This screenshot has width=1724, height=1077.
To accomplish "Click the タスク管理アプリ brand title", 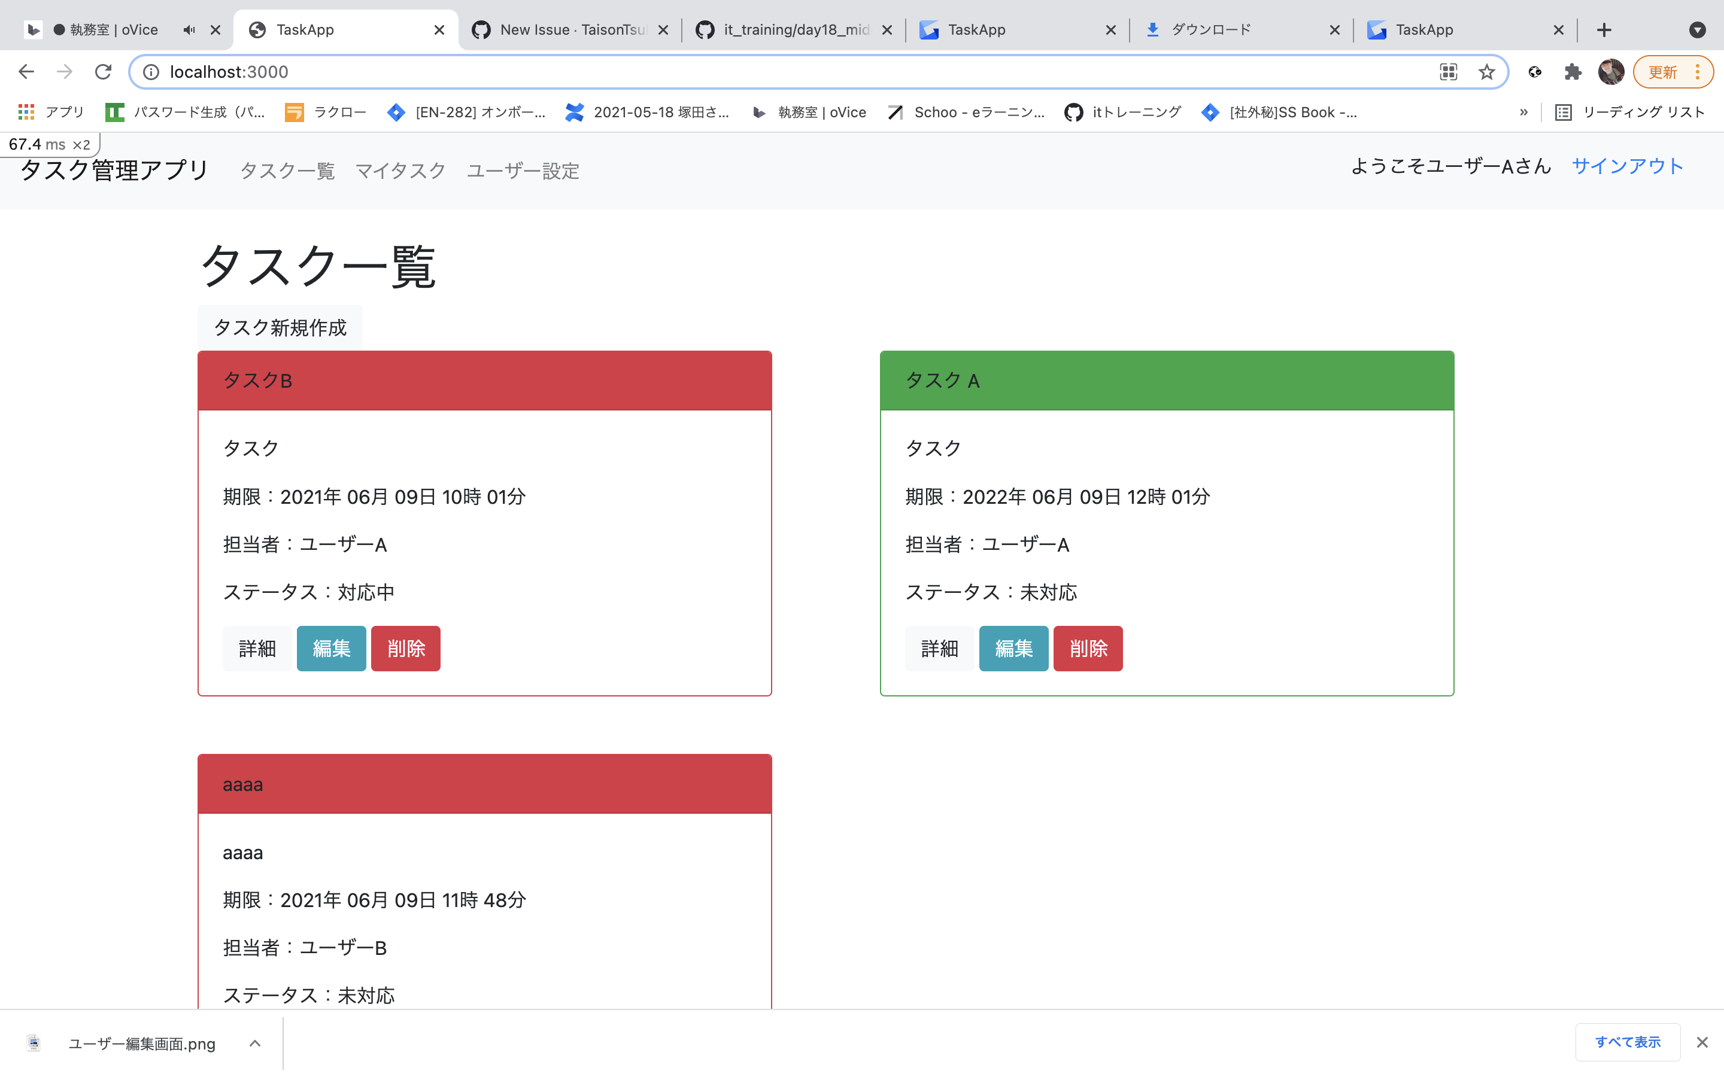I will tap(114, 171).
